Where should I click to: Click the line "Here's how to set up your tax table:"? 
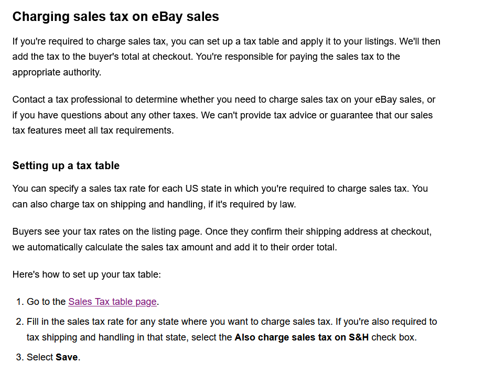pyautogui.click(x=87, y=274)
